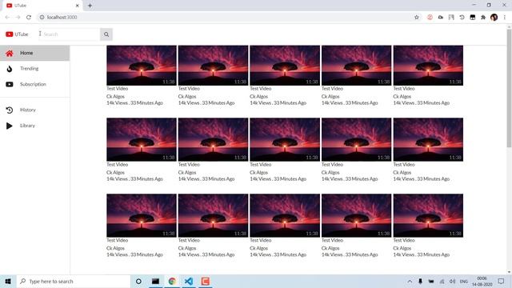Close the UTube browser tab
Viewport: 512px width, 288px height.
(78, 6)
